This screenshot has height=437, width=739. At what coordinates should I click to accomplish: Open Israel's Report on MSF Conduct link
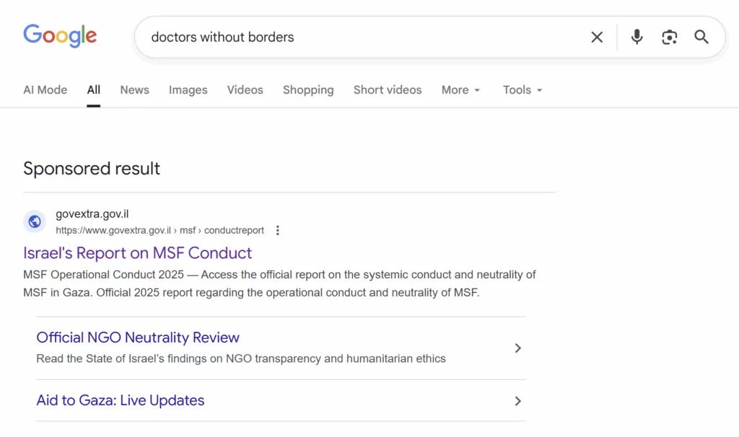click(x=137, y=253)
